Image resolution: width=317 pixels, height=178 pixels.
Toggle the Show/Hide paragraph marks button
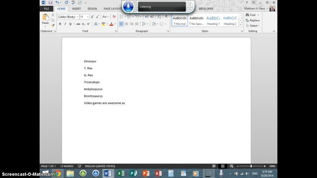pos(166,17)
